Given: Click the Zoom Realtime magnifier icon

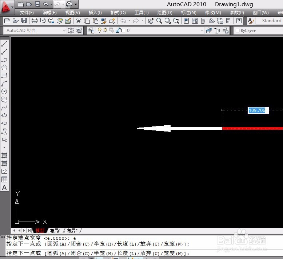Looking at the screenshot, I should tap(159, 21).
